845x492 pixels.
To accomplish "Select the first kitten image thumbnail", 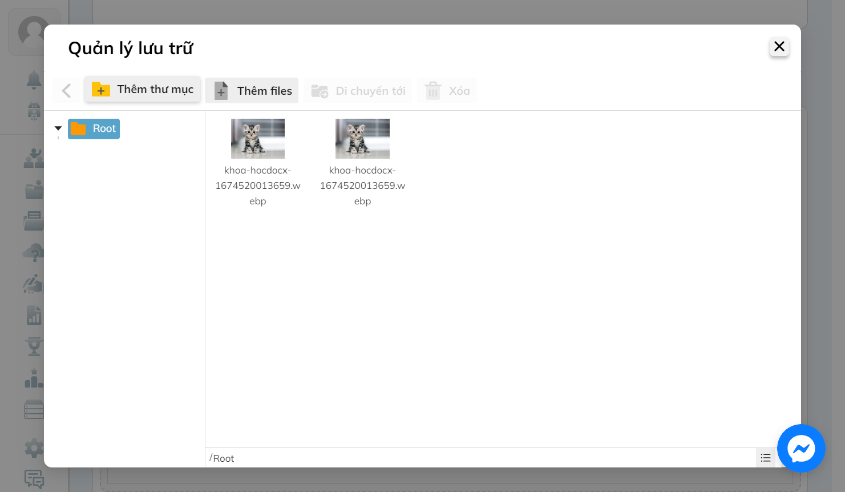I will coord(258,139).
